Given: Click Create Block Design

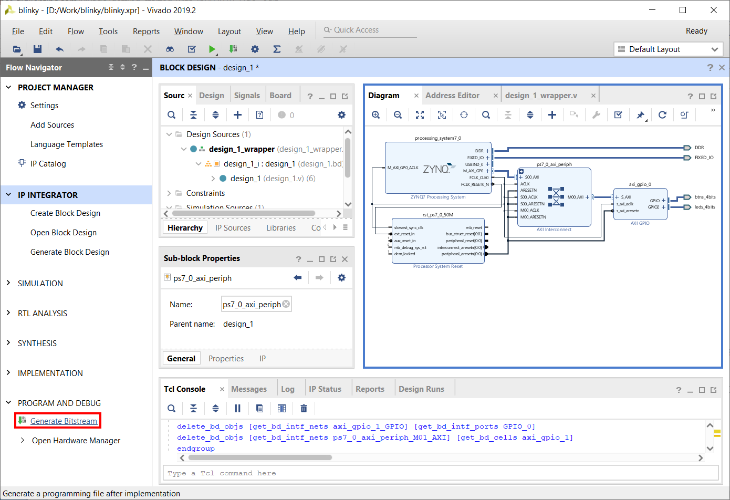Looking at the screenshot, I should pyautogui.click(x=65, y=213).
